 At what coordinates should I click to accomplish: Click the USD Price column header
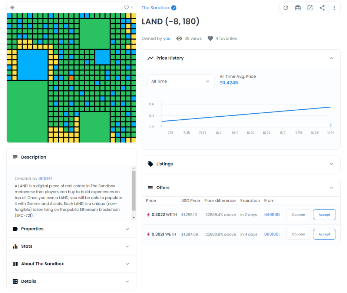pos(191,201)
